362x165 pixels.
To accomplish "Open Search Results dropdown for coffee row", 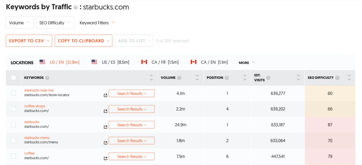I will (x=132, y=157).
